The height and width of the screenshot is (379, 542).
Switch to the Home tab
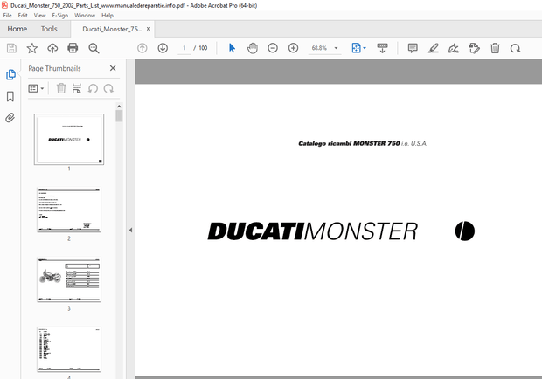pyautogui.click(x=17, y=29)
